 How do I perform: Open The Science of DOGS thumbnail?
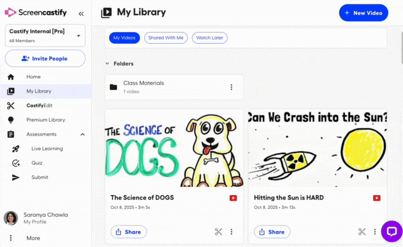(x=174, y=148)
